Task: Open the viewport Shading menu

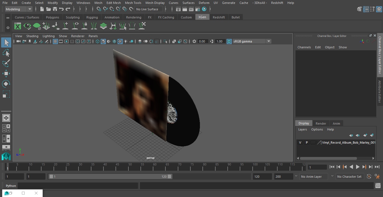Action: pyautogui.click(x=32, y=36)
